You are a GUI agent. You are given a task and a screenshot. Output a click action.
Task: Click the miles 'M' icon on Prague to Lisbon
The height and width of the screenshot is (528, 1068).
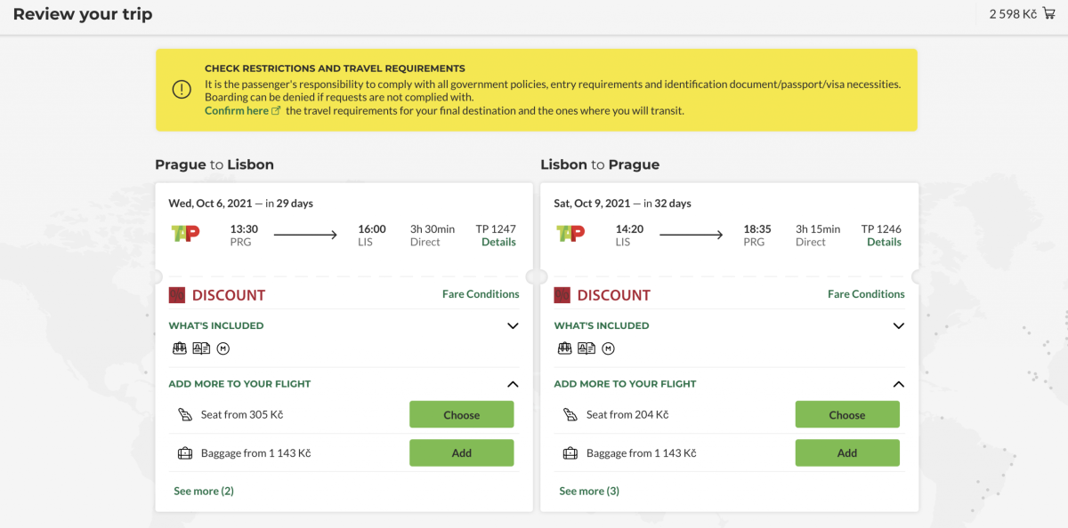coord(222,348)
